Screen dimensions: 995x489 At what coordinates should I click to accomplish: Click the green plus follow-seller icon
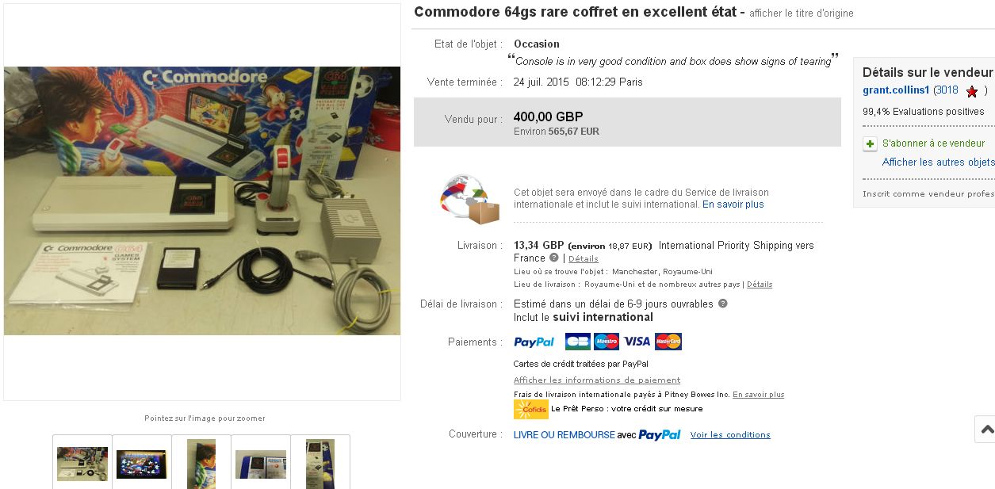click(x=870, y=143)
